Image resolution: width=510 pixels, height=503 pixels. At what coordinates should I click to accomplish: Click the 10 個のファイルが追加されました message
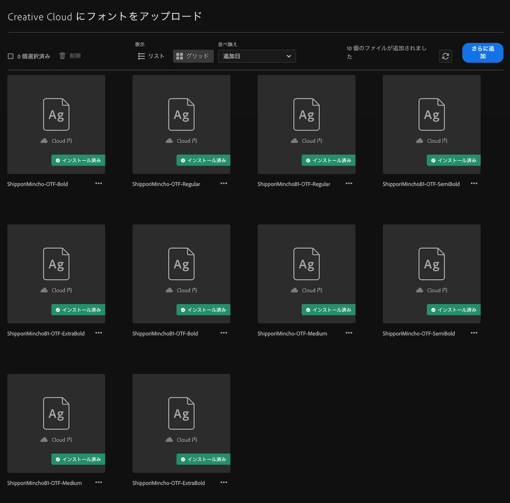(x=386, y=53)
